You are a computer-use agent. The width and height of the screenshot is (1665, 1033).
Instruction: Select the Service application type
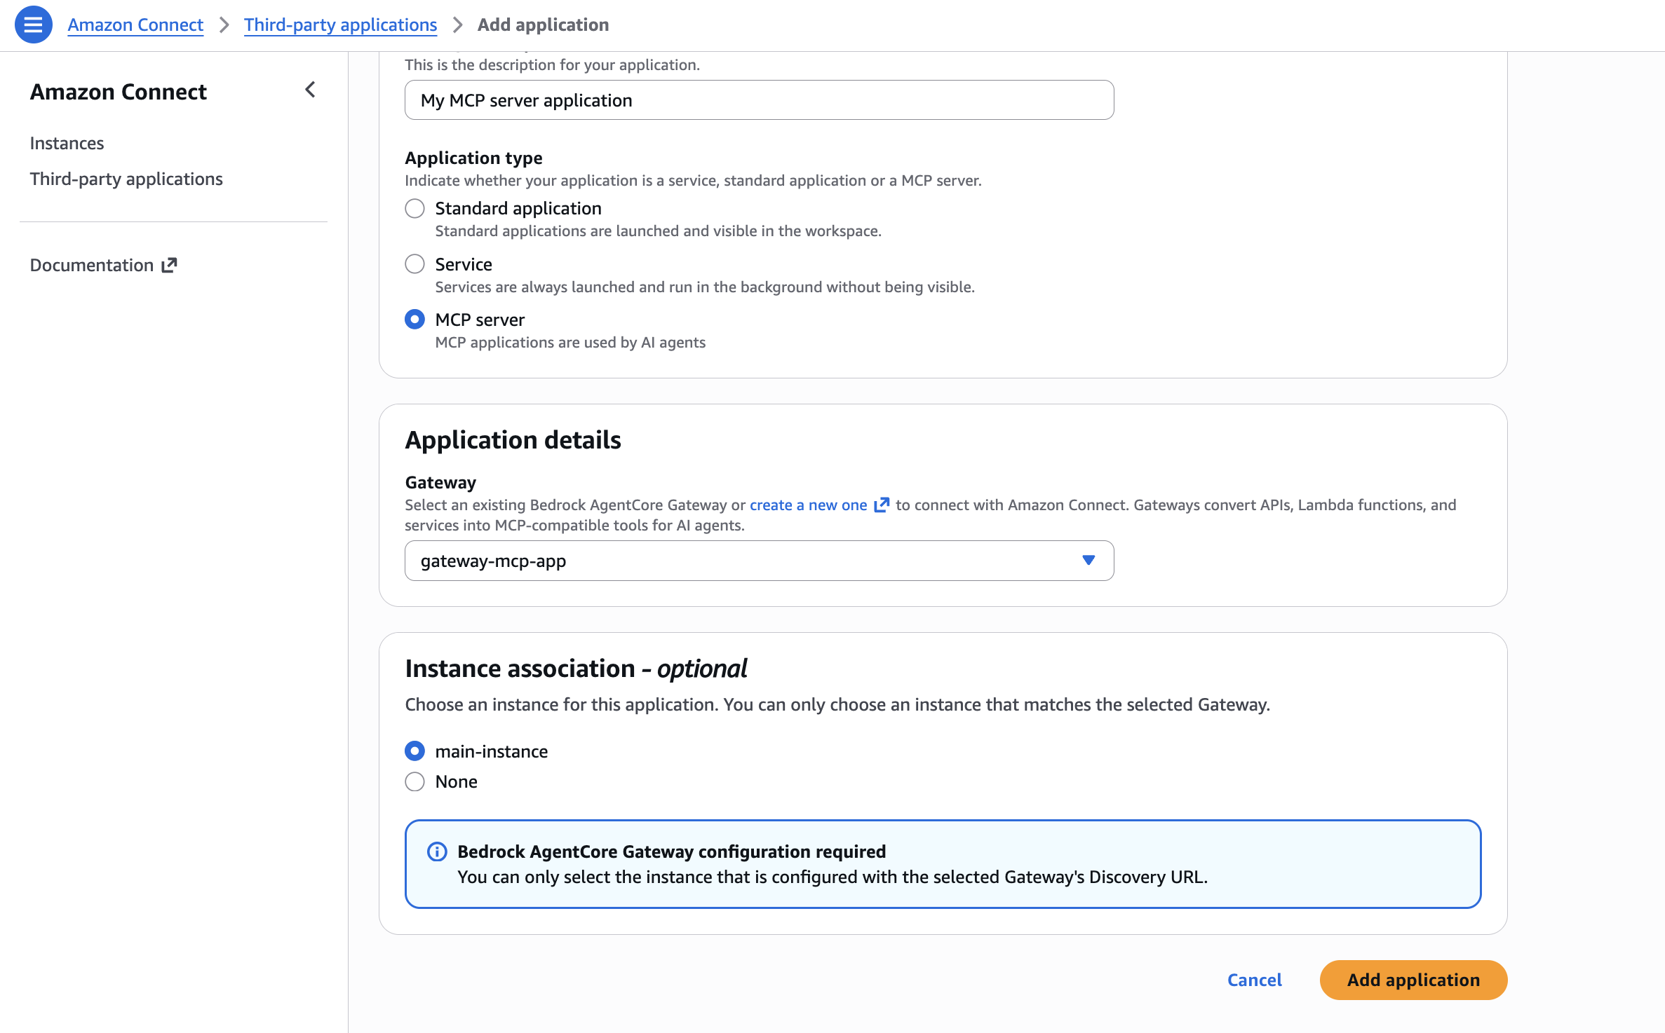tap(414, 264)
